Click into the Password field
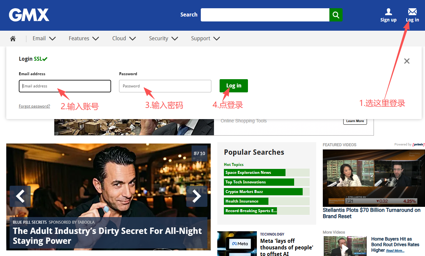The image size is (425, 256). point(165,86)
